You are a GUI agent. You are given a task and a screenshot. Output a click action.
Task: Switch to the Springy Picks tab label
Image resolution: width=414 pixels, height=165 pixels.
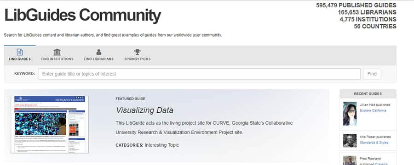click(x=138, y=59)
